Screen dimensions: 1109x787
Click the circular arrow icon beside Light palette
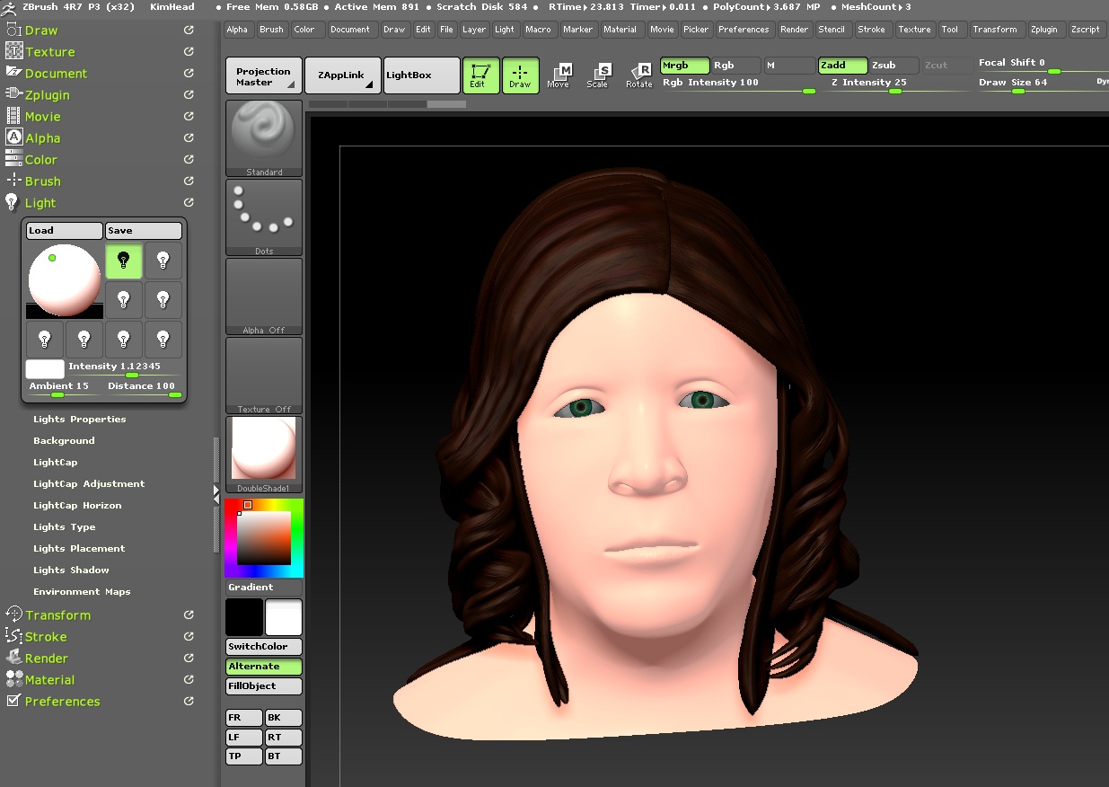click(189, 202)
